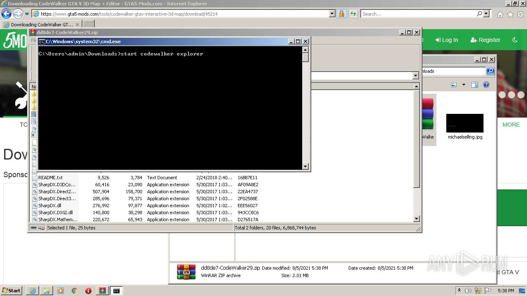Click the SharpDX.dll file icon

(35, 206)
